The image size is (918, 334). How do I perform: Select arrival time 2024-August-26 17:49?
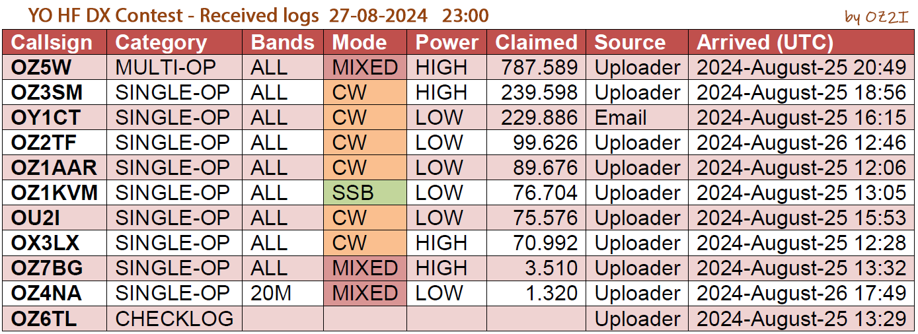coord(801,293)
